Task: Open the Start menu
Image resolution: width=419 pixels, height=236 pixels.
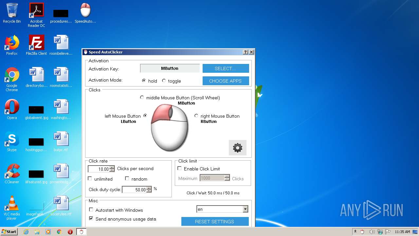Action: coord(9,232)
